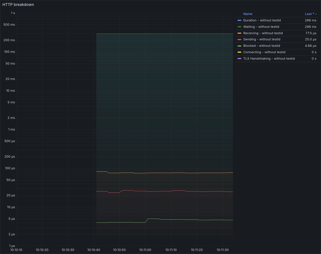Open the orange Receiving series color swatch

click(x=239, y=33)
